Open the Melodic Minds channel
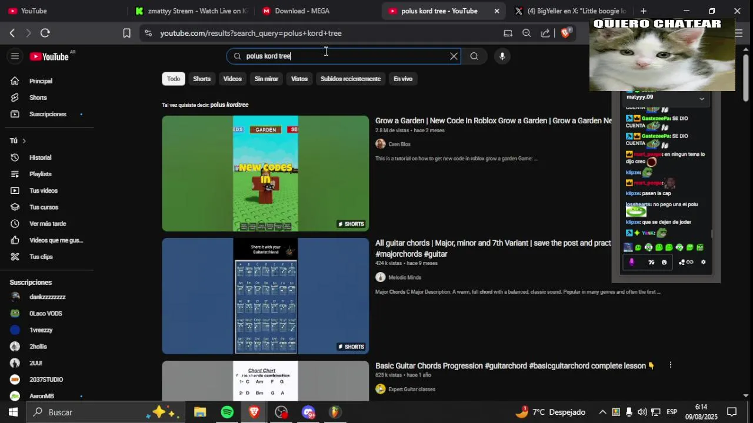The width and height of the screenshot is (753, 423). pyautogui.click(x=405, y=277)
